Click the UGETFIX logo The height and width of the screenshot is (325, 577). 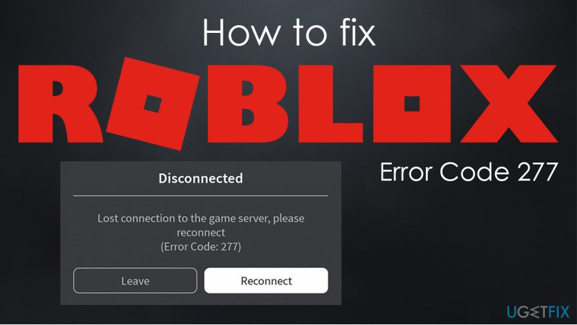[x=538, y=312]
